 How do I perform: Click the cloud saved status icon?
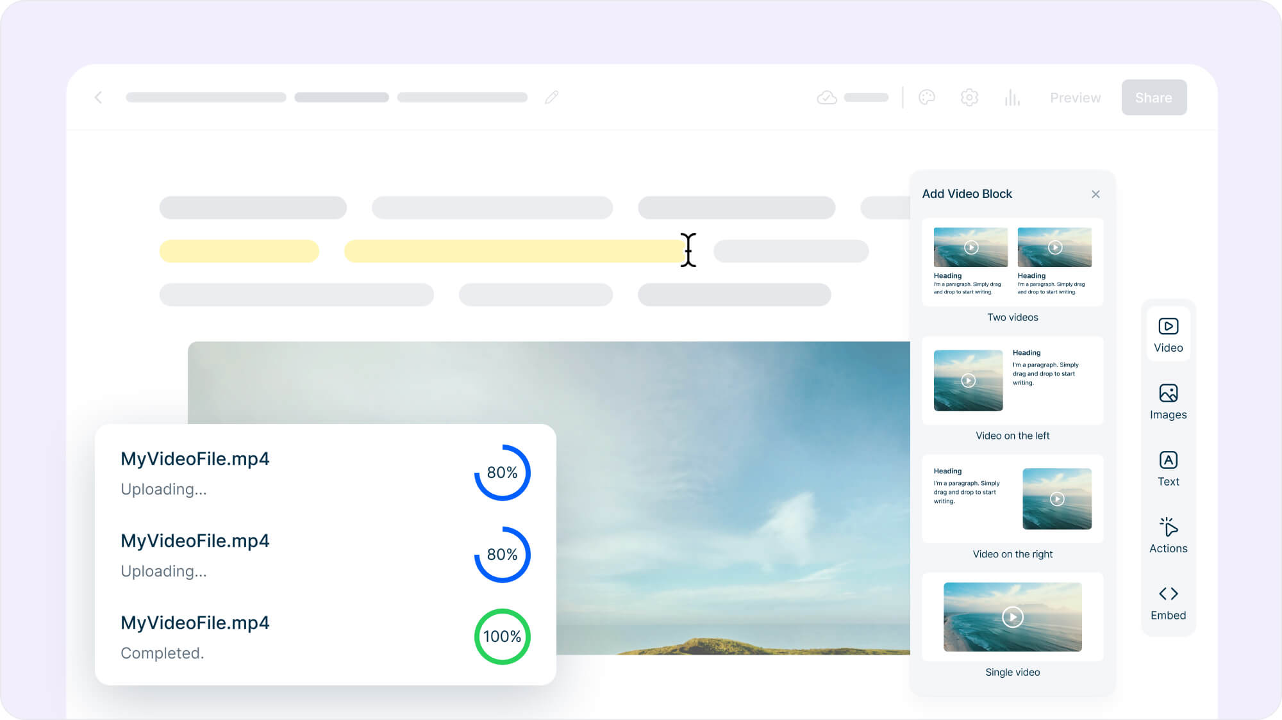click(x=827, y=97)
